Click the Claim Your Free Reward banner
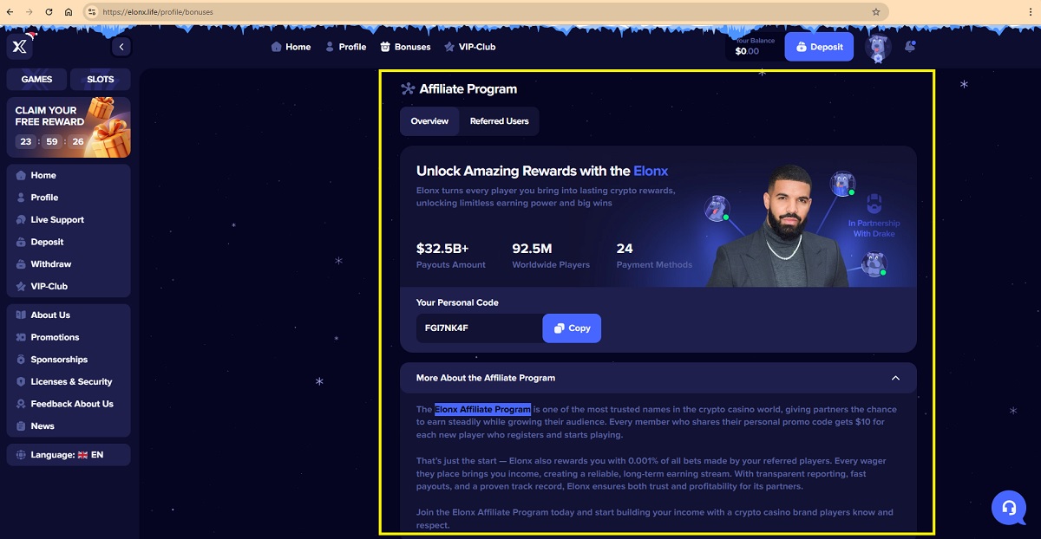Screen dimensions: 1041x539 [x=69, y=127]
